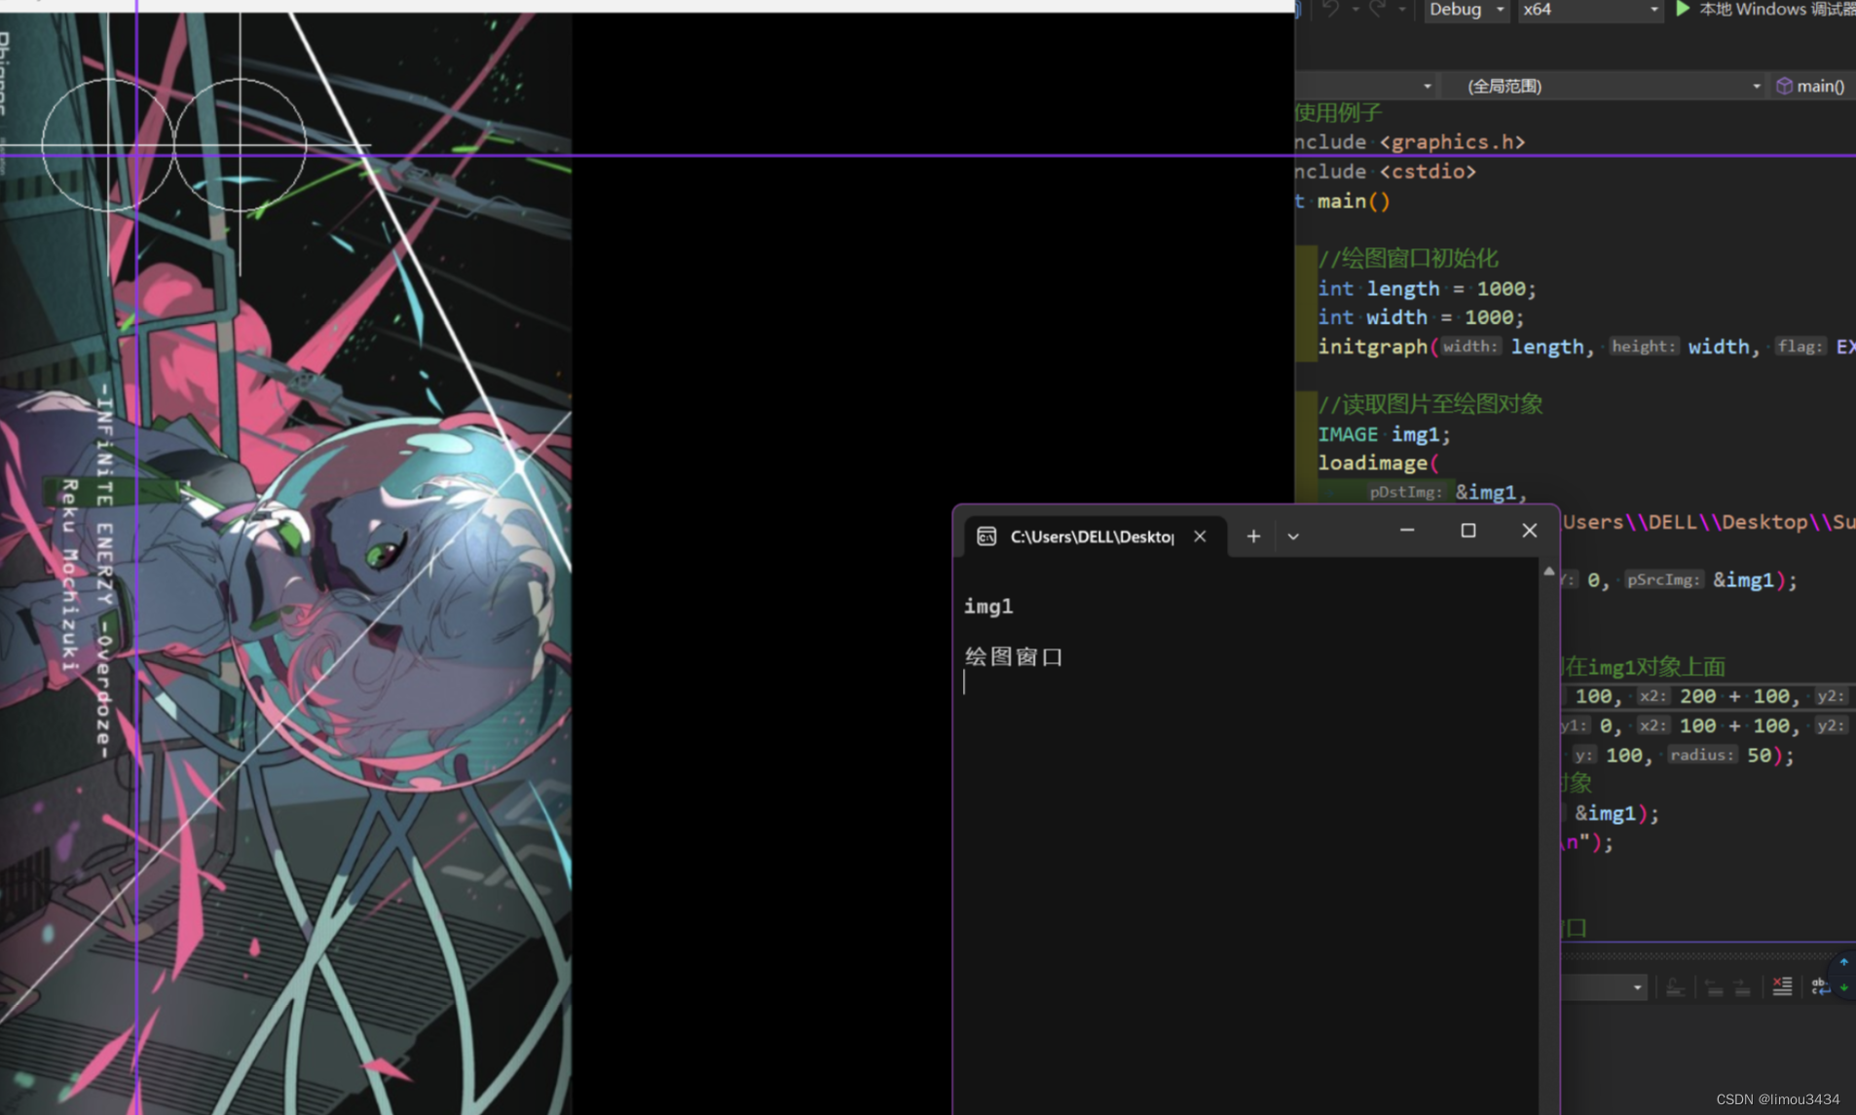The width and height of the screenshot is (1856, 1115).
Task: Click the terminal console icon in tab
Action: pyautogui.click(x=986, y=537)
